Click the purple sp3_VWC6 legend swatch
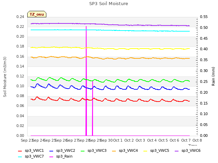The height and width of the screenshot is (163, 218). 177,151
